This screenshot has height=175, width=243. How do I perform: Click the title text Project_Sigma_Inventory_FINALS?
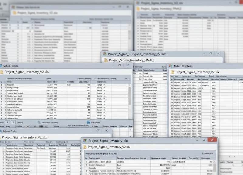pos(132,60)
